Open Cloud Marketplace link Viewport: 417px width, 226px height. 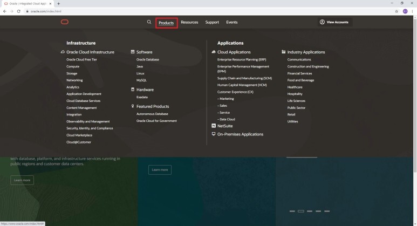pos(79,135)
